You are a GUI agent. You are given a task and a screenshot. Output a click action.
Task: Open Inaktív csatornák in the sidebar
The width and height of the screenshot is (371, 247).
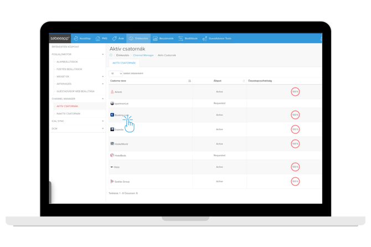68,113
